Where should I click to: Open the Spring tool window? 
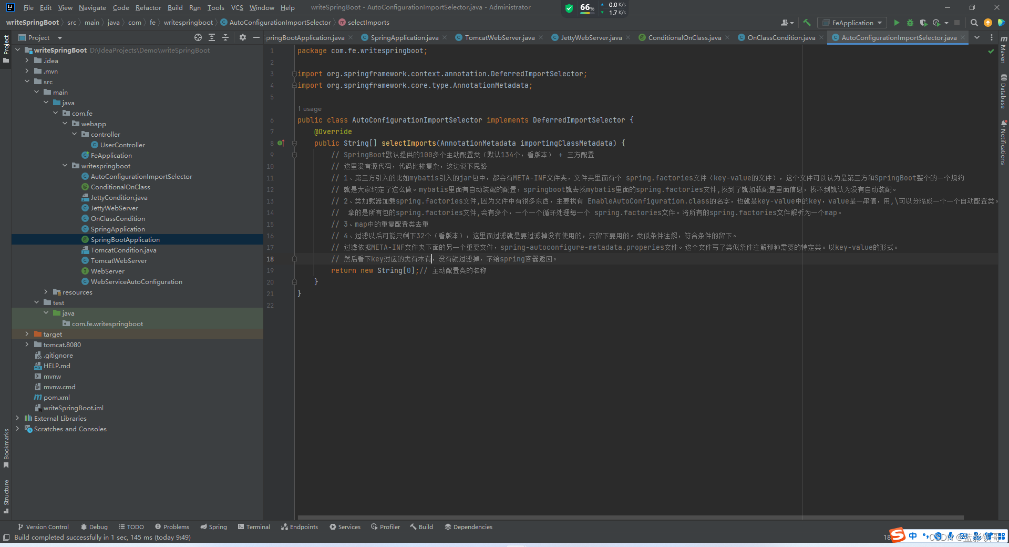213,526
